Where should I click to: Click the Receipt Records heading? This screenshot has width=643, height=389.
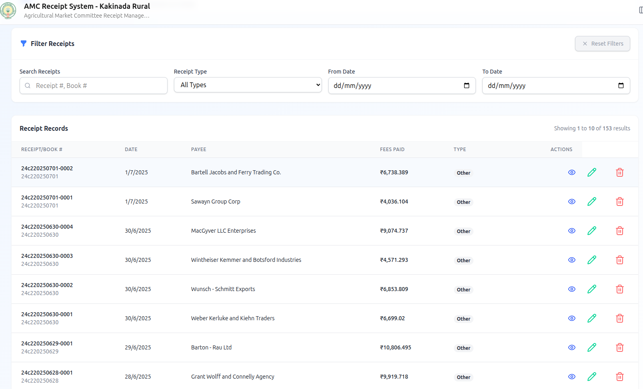tap(44, 128)
